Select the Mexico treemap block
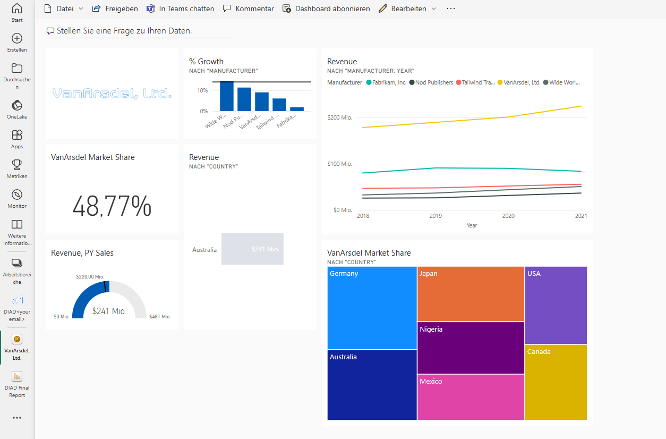 pyautogui.click(x=471, y=397)
